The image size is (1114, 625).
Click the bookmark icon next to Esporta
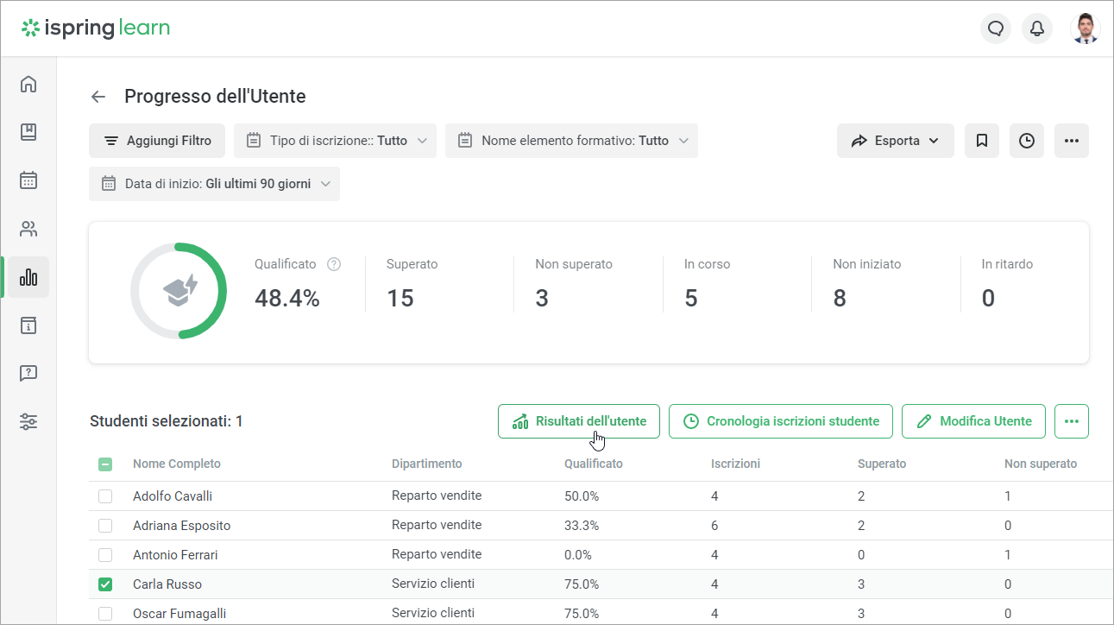coord(982,141)
